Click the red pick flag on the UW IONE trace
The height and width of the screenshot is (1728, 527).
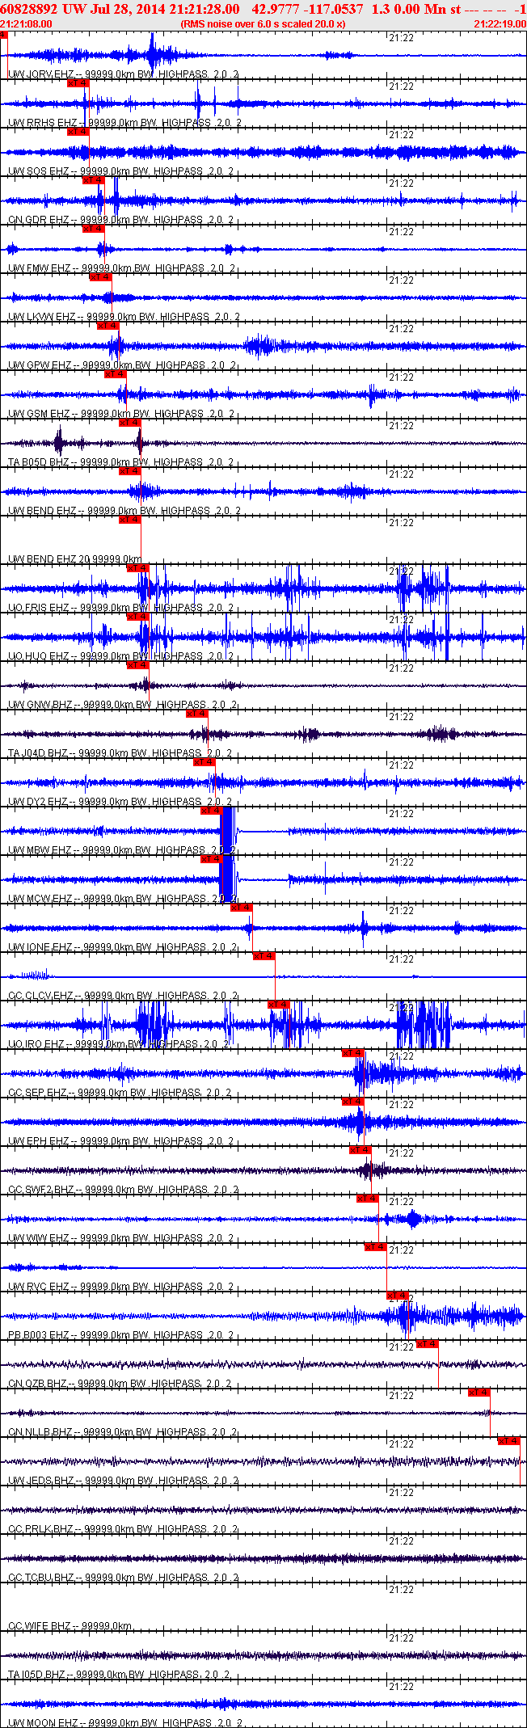coord(242,908)
